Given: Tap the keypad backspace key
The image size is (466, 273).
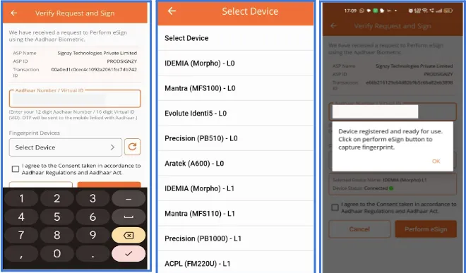Looking at the screenshot, I should 129,236.
